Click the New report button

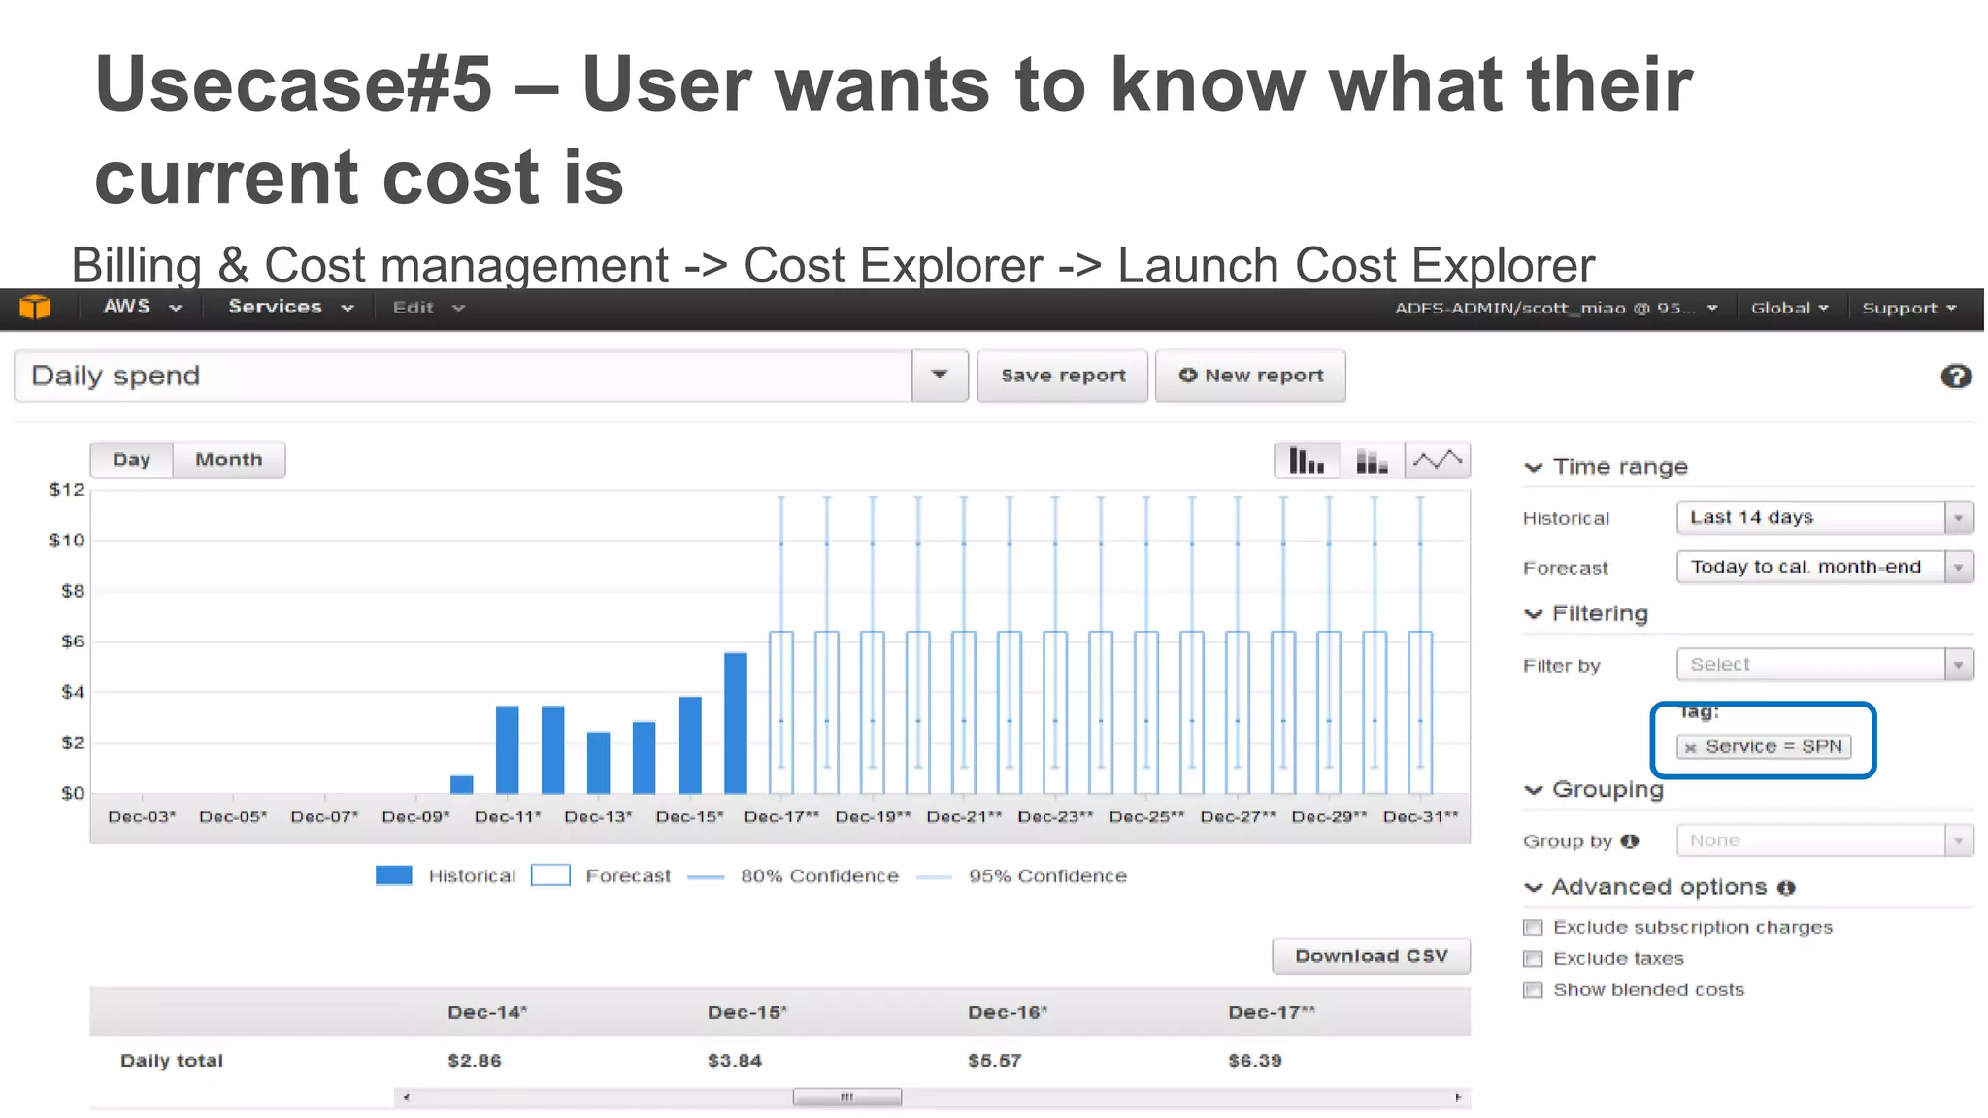click(1250, 376)
